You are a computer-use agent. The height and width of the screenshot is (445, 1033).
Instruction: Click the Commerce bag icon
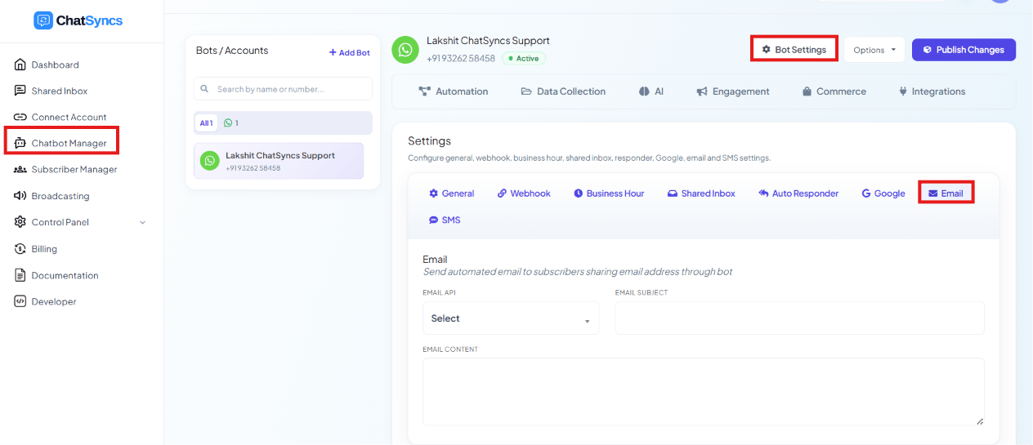(807, 91)
